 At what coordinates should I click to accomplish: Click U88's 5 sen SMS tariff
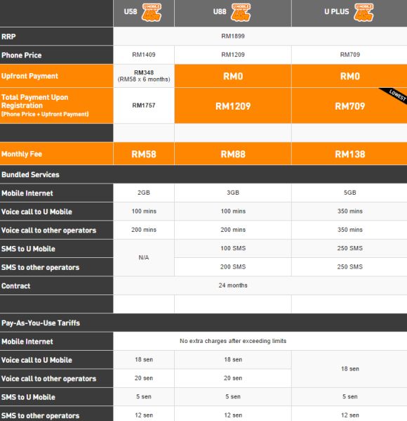233,396
